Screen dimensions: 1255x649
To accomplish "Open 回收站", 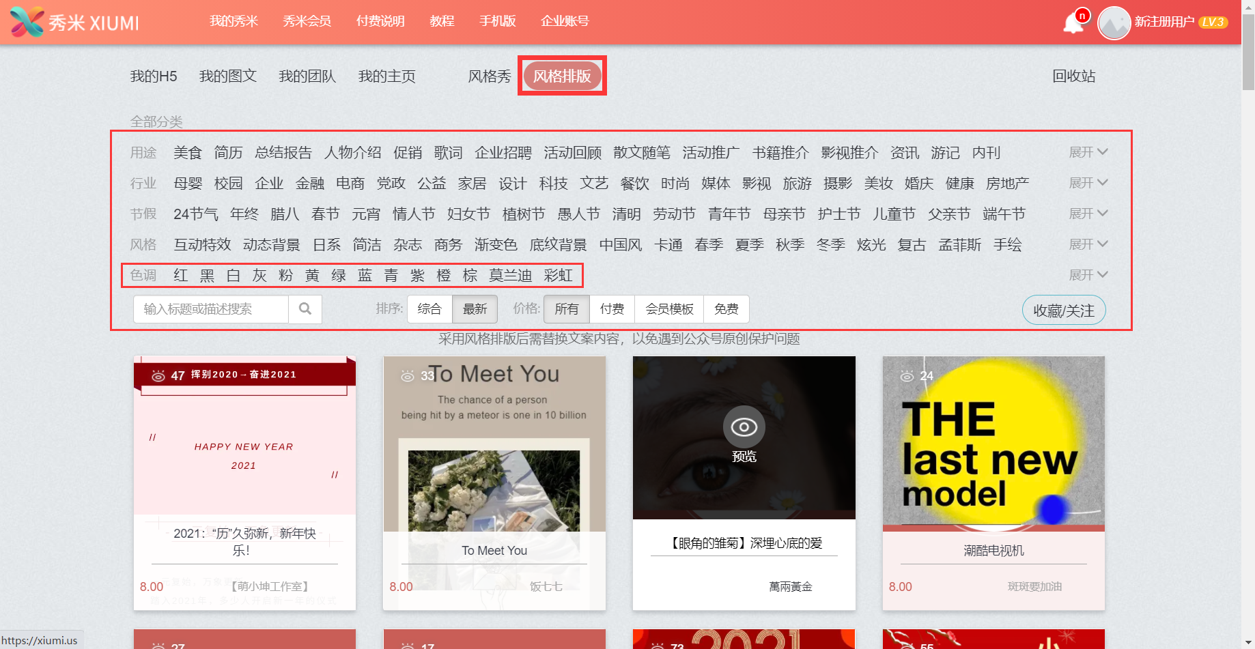I will pyautogui.click(x=1073, y=76).
